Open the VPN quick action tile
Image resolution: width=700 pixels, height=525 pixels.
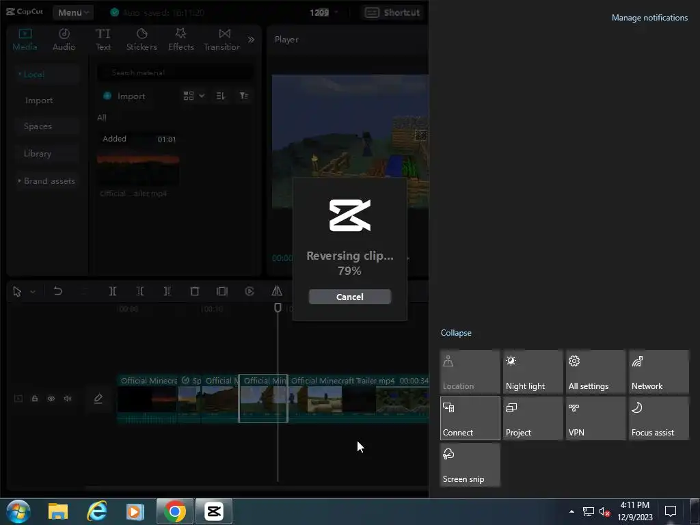click(x=596, y=418)
